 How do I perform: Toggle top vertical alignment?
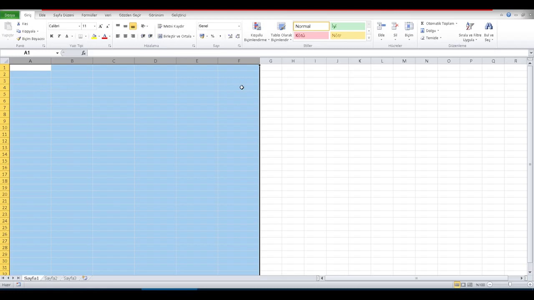[118, 26]
